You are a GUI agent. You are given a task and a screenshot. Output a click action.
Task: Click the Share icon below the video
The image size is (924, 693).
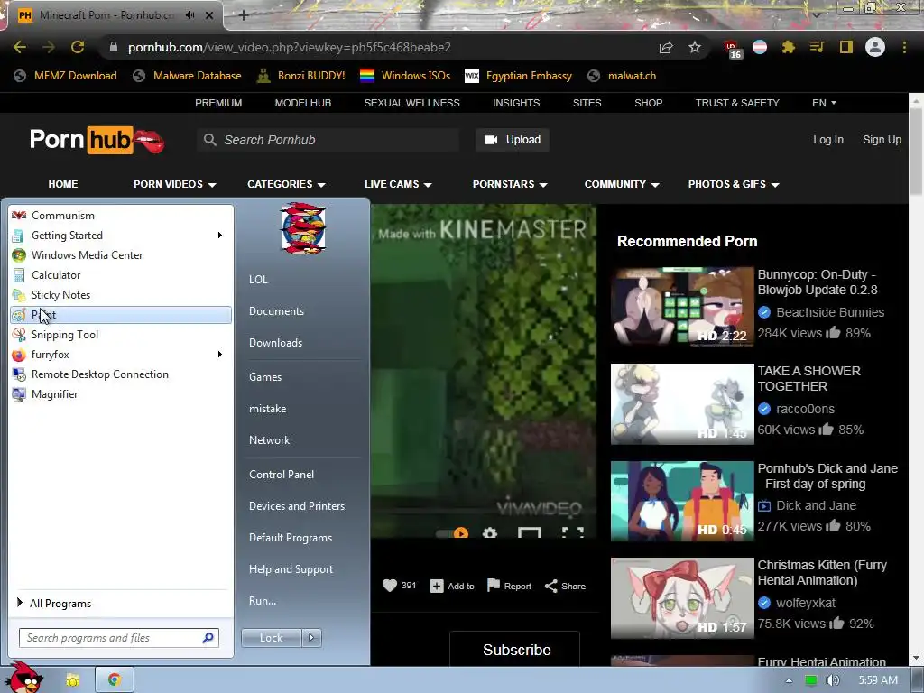[x=565, y=586]
